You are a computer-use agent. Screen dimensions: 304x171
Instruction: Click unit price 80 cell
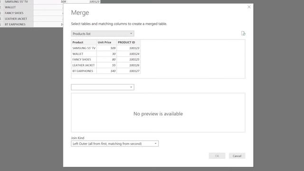point(106,59)
